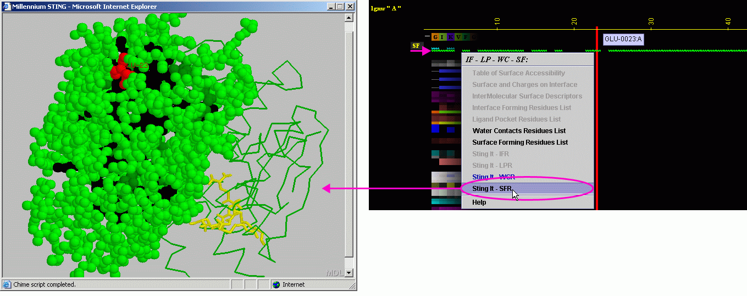This screenshot has height=296, width=747.
Task: Click scroll-up arrow in Millennium STING window
Action: [x=348, y=18]
